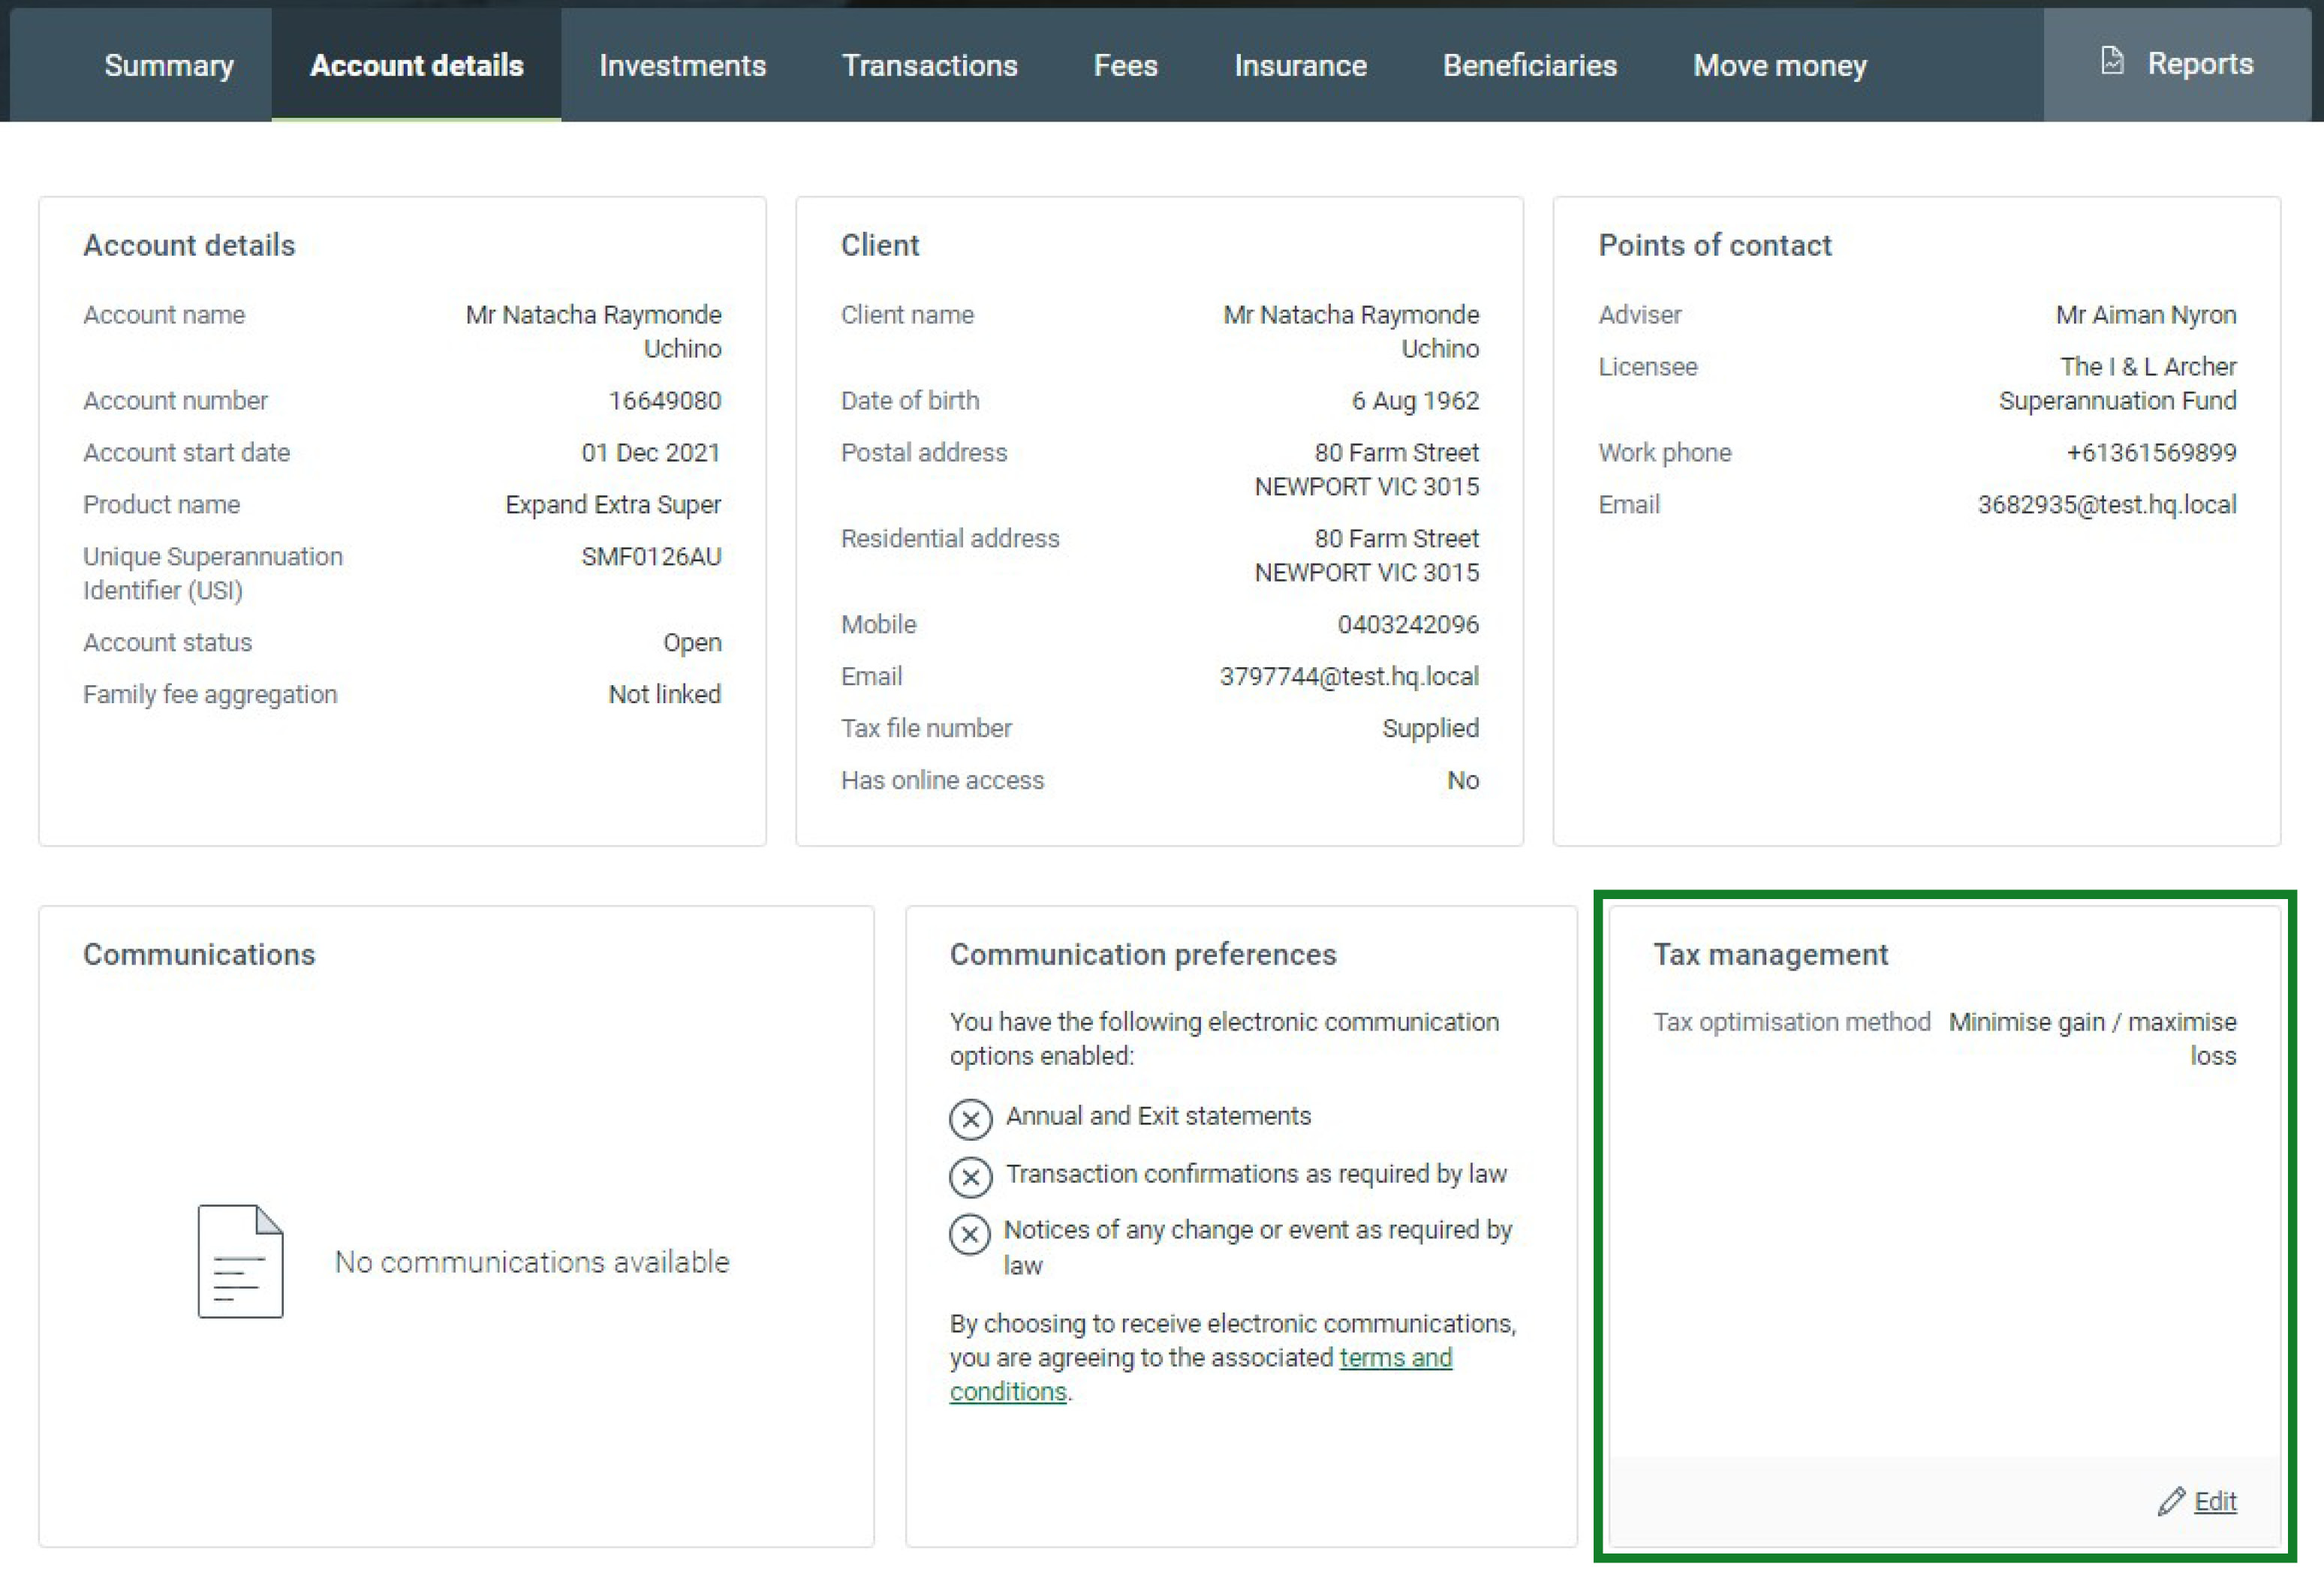This screenshot has height=1579, width=2324.
Task: Click the Account details tab
Action: (416, 65)
